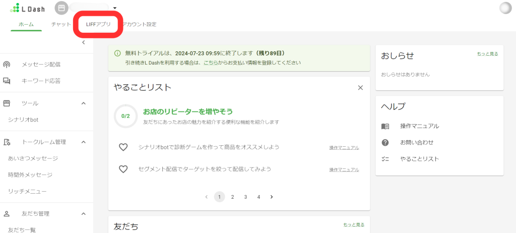Click the こちら payment registration link

click(211, 63)
